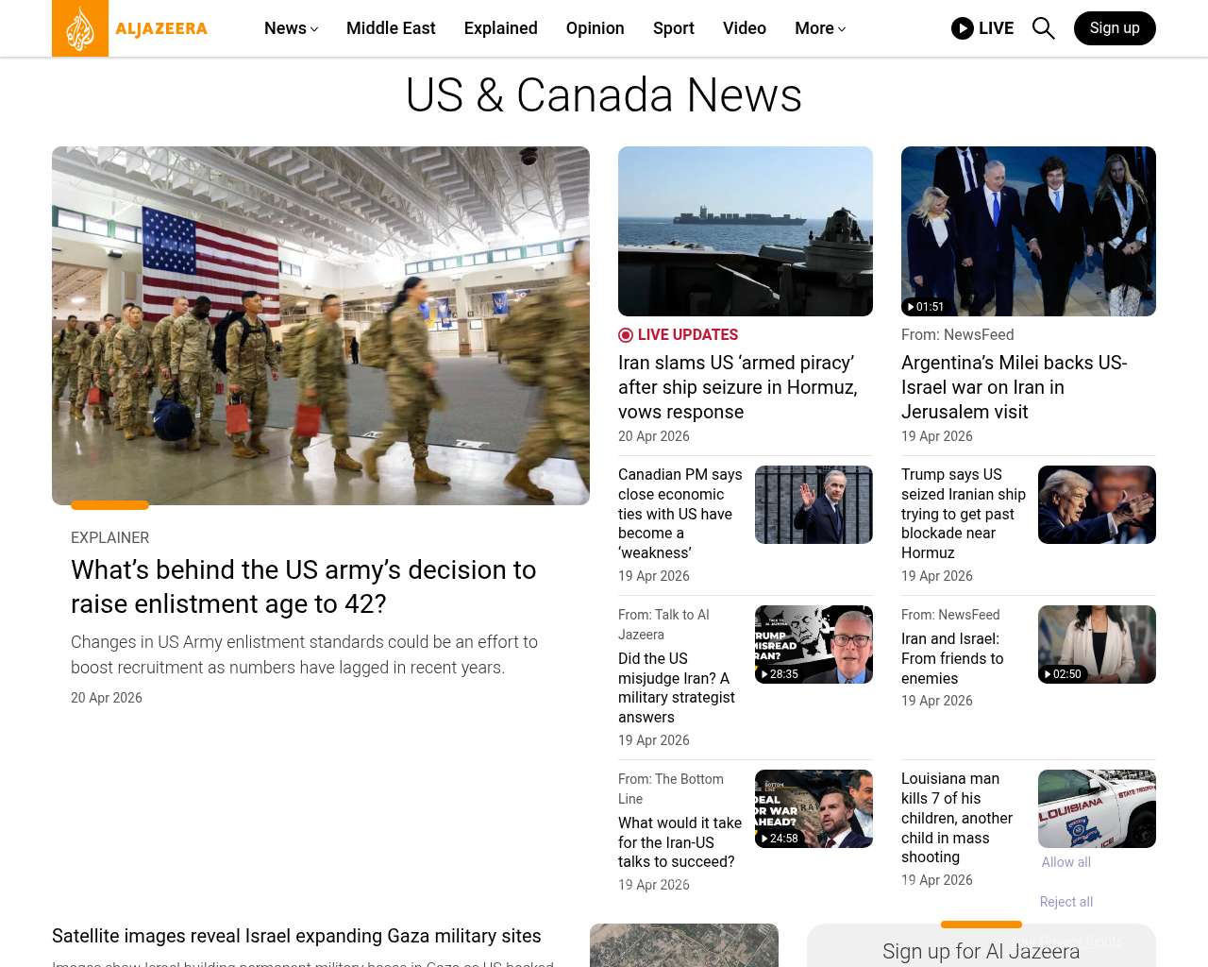This screenshot has width=1208, height=967.
Task: Open the Canadian PM economic ties article
Action: tap(679, 514)
